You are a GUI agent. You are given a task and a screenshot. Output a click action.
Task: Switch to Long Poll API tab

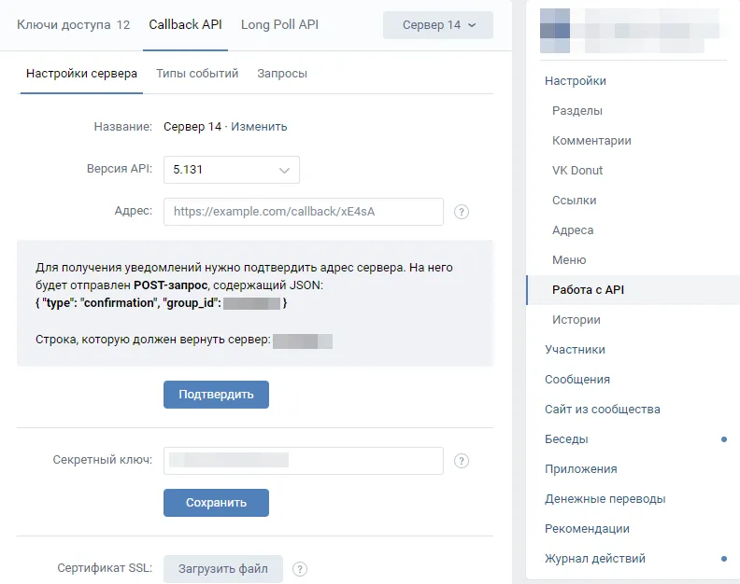(279, 24)
